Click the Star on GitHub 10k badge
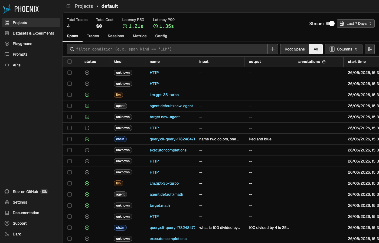Viewport: 379px width, 243px height. (x=44, y=192)
